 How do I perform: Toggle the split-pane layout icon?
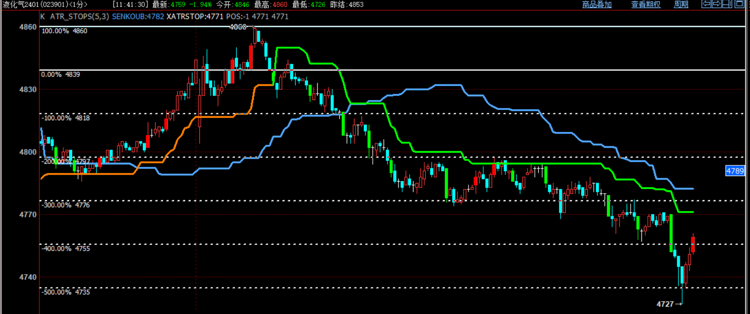tap(728, 4)
